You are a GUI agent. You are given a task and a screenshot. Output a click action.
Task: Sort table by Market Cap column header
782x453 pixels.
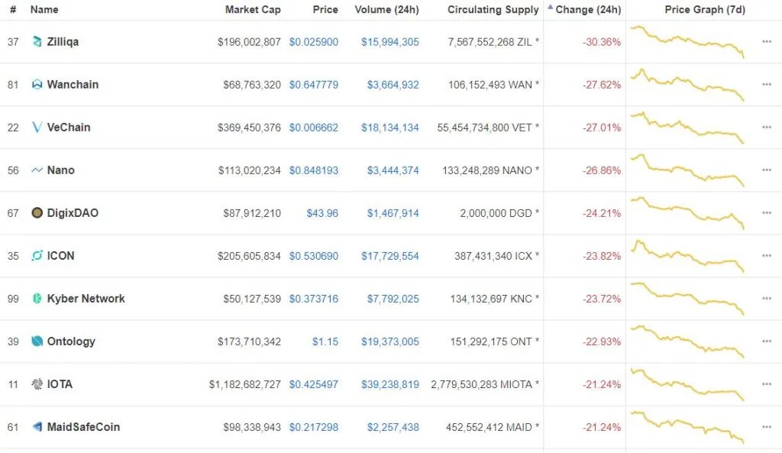253,9
